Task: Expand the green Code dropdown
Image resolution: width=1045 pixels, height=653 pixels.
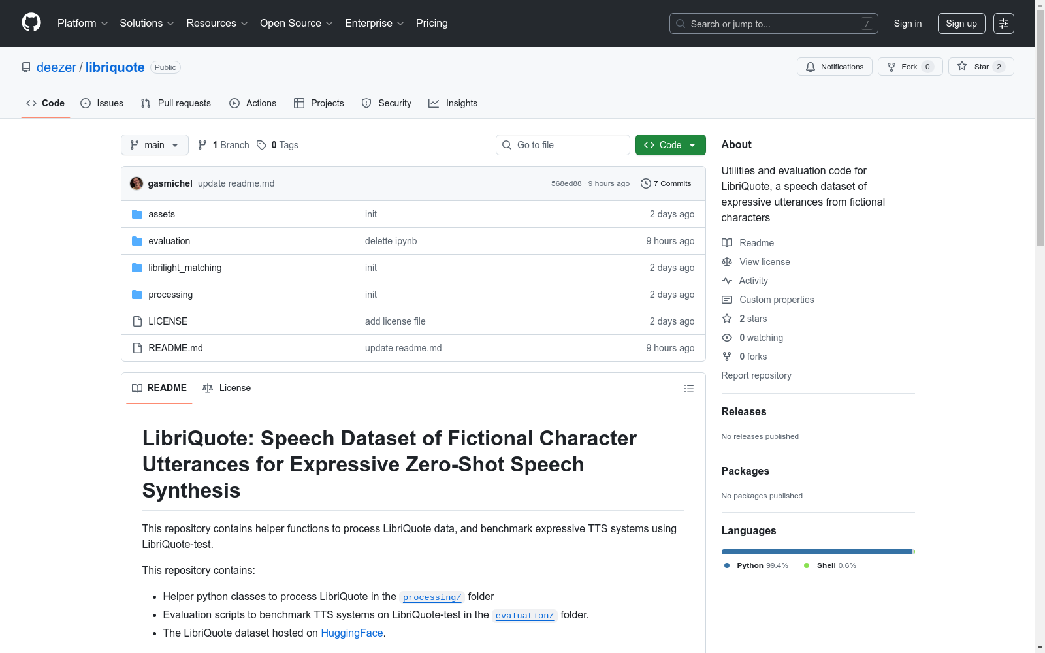Action: [671, 145]
